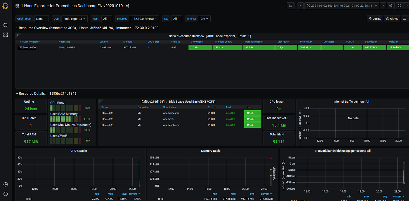
Task: Click the dashboard grid icon beside the title
Action: tap(17, 6)
